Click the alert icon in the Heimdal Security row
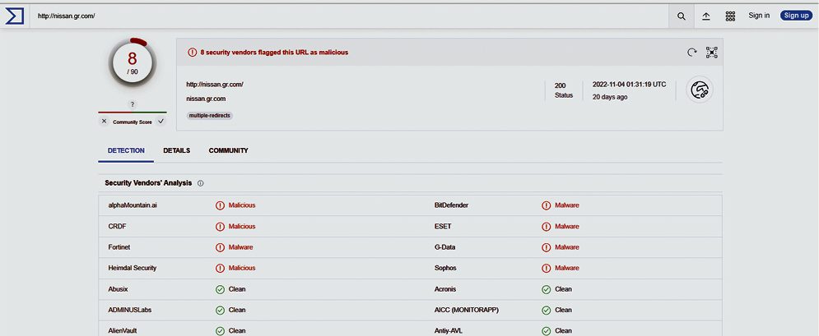 point(220,268)
